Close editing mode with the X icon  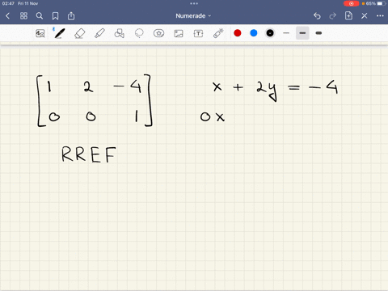[365, 16]
